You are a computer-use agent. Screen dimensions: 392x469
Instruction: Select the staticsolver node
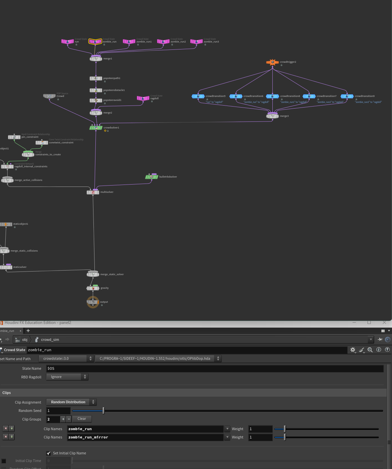click(6, 267)
